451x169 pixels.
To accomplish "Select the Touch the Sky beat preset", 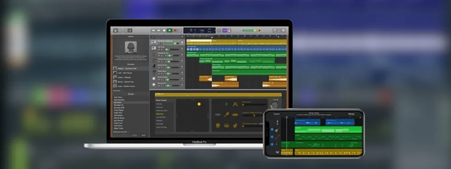I will [162, 127].
